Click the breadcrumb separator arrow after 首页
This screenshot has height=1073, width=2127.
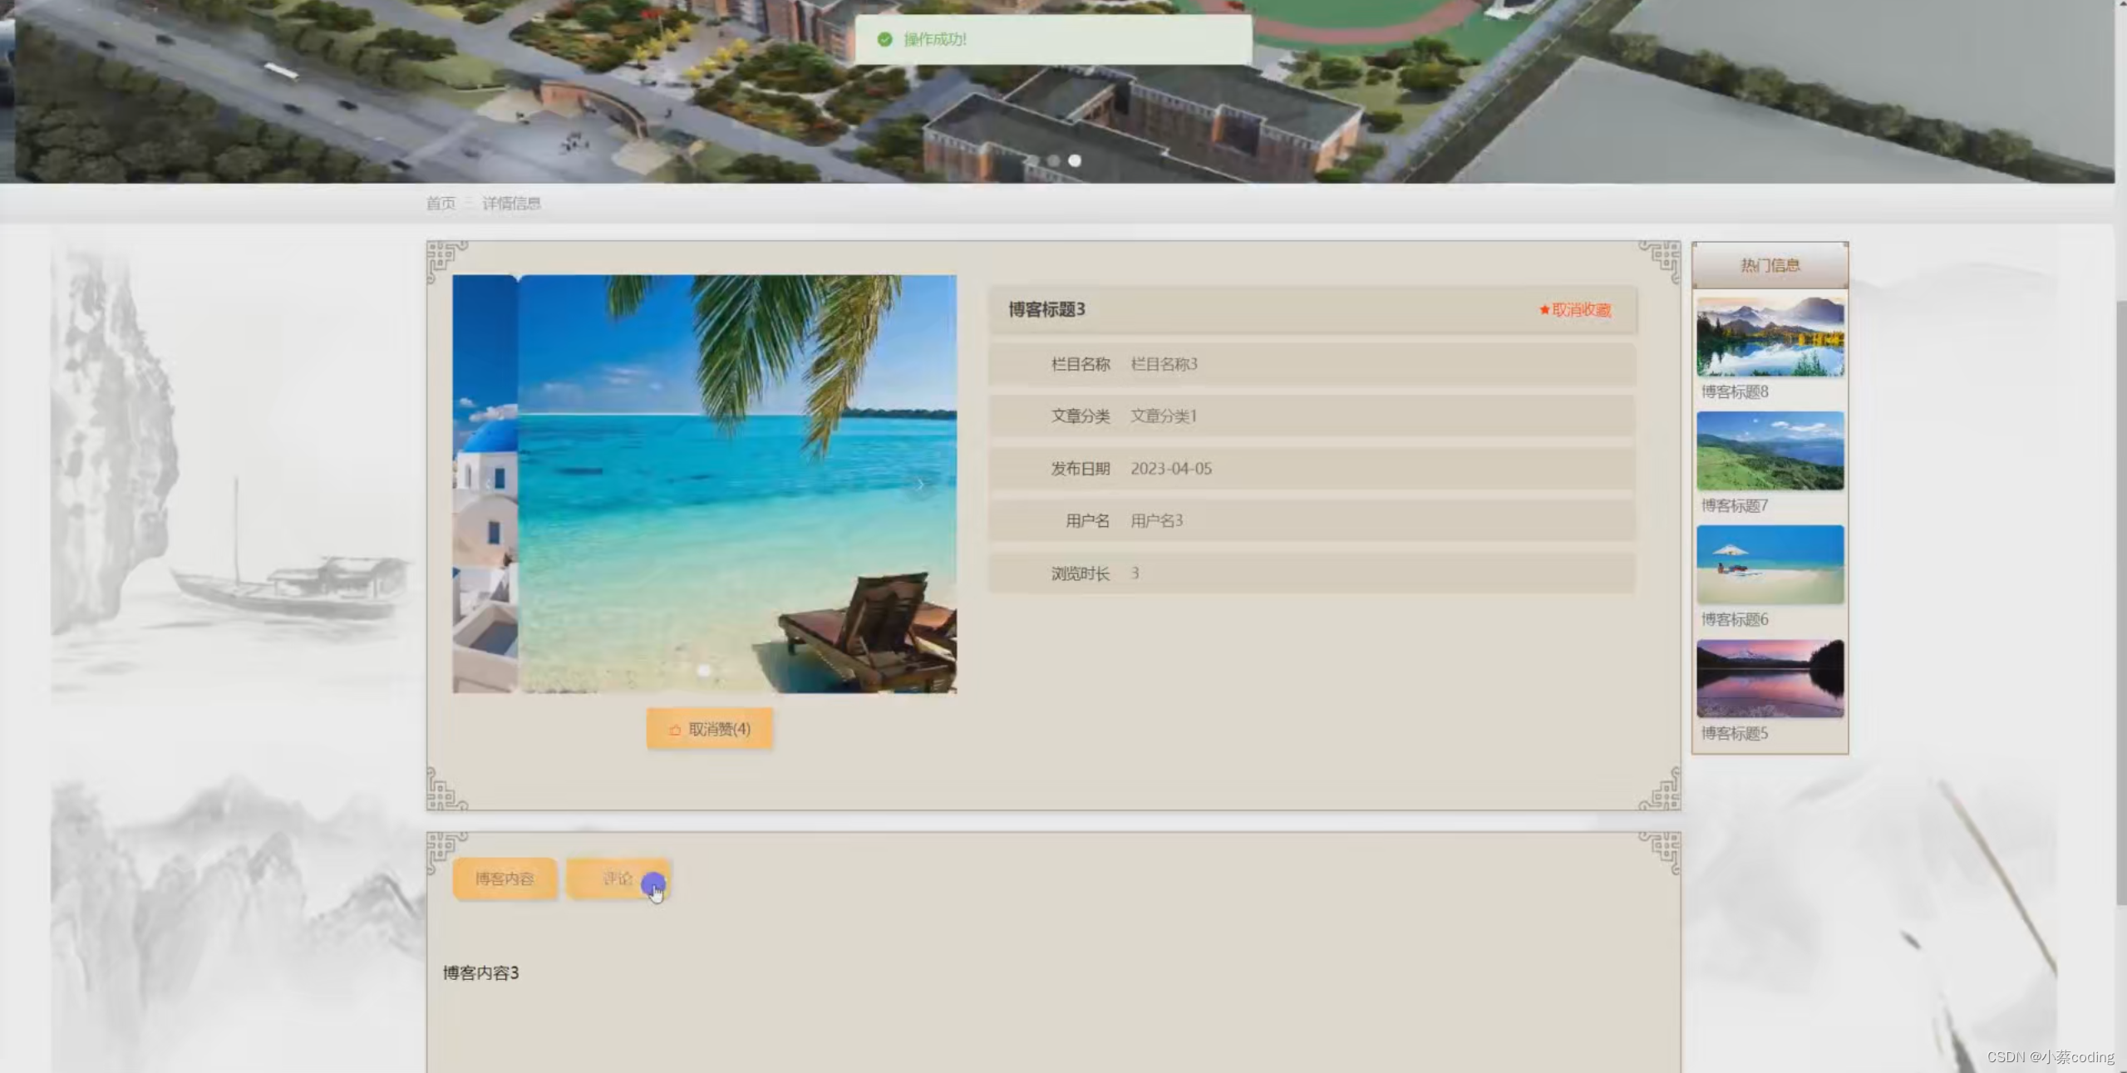469,203
